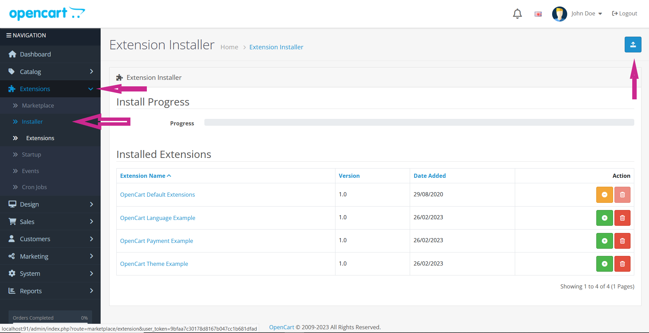Viewport: 649px width, 333px height.
Task: Click the language flag icon
Action: click(x=538, y=14)
